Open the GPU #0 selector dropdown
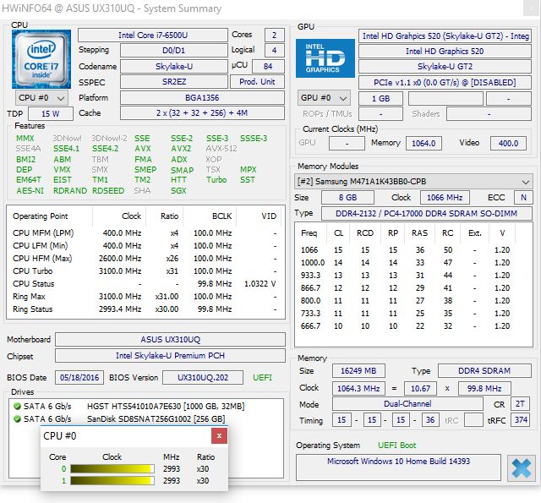Image resolution: width=541 pixels, height=503 pixels. (x=324, y=98)
